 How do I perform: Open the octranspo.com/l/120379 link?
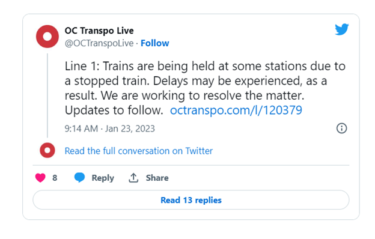[x=236, y=110]
